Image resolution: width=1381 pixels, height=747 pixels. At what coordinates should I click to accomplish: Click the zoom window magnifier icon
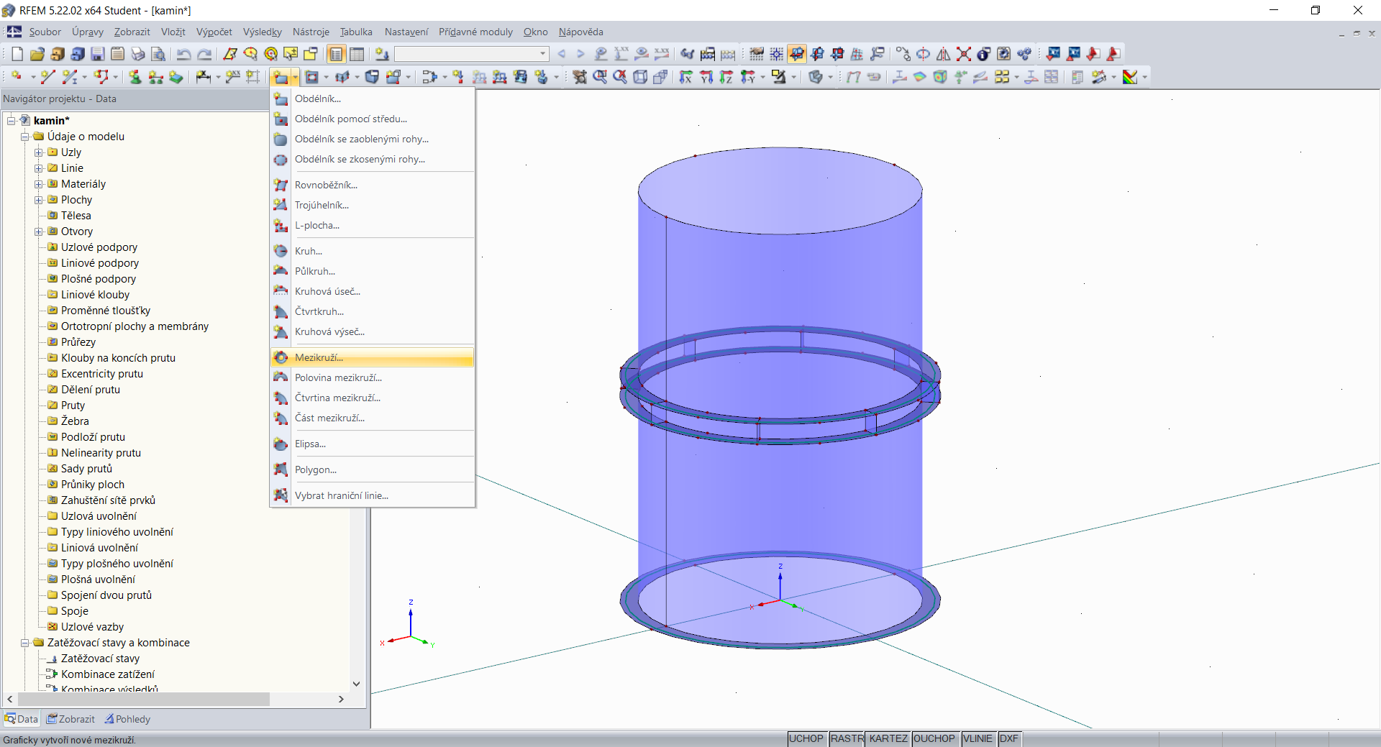600,77
